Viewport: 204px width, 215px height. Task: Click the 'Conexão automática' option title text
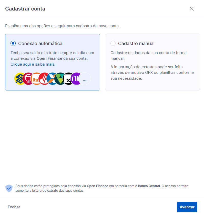40,44
